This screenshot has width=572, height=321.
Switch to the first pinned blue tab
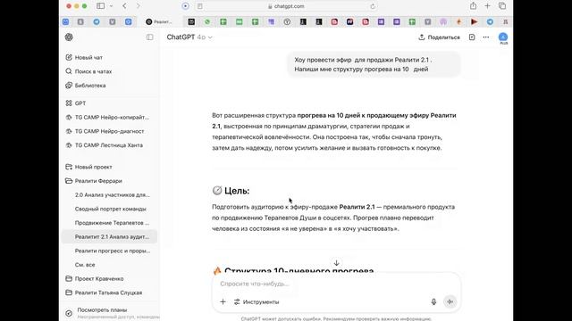click(65, 21)
